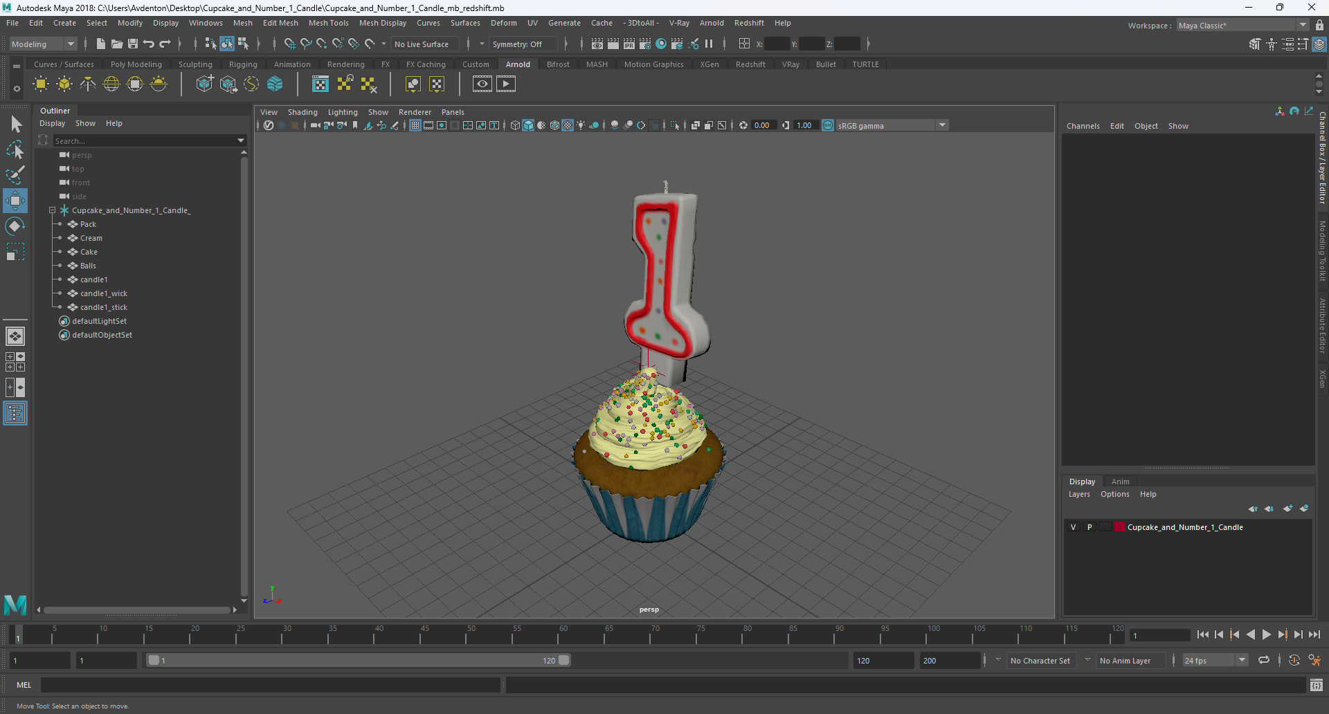Toggle textured display in viewport

tap(568, 125)
